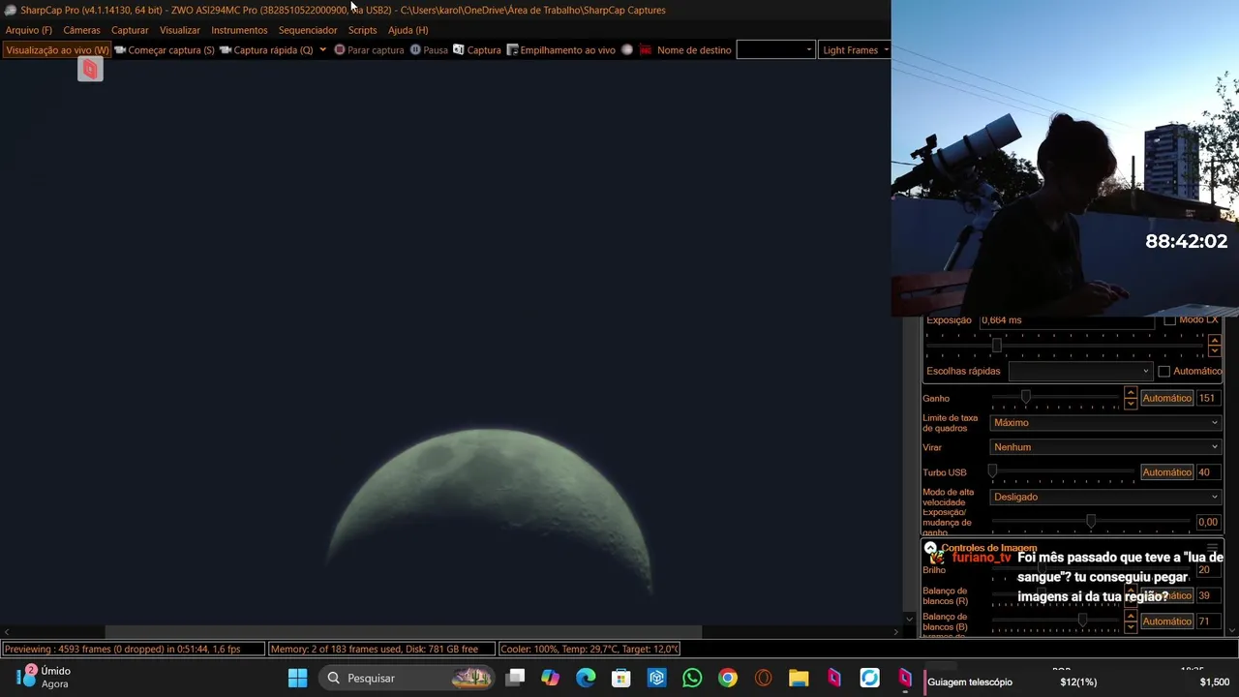Screen dimensions: 1239x697
Task: Tick the Automático checkbox beside Escolhas rápidas
Action: (1163, 371)
